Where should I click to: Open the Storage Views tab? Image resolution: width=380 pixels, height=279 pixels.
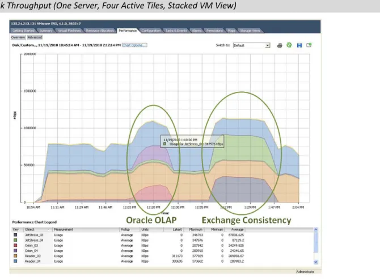click(x=250, y=31)
